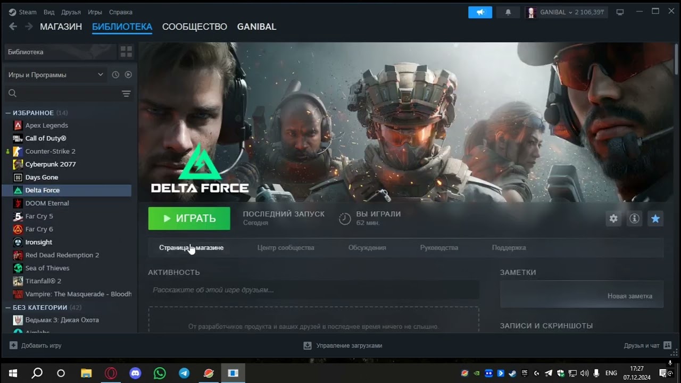
Task: Switch ENG keyboard language indicator
Action: (x=611, y=373)
